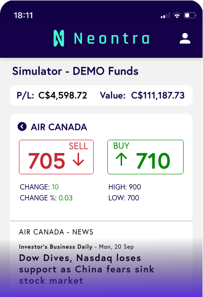
Task: Tap the AIR CANADA - NEWS section header
Action: pyautogui.click(x=56, y=232)
